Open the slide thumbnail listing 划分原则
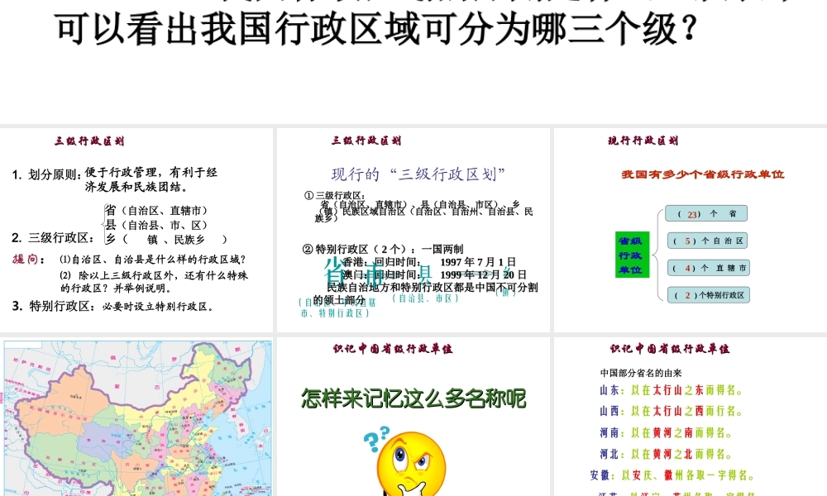The image size is (827, 496). (136, 230)
